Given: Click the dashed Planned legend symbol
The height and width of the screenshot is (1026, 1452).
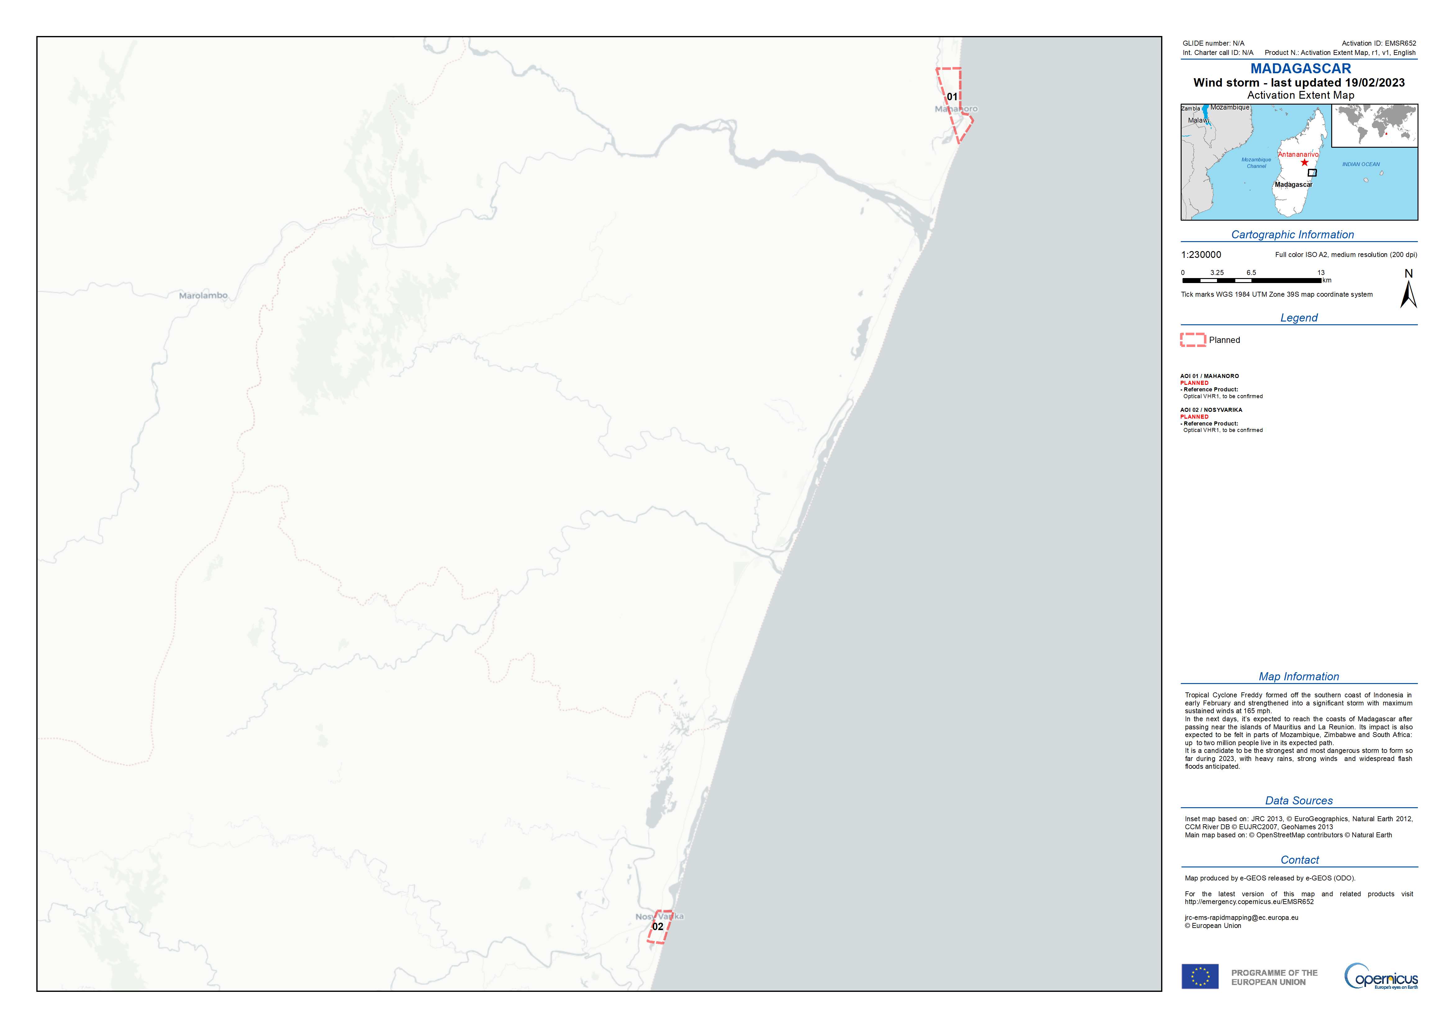Looking at the screenshot, I should click(x=1193, y=340).
